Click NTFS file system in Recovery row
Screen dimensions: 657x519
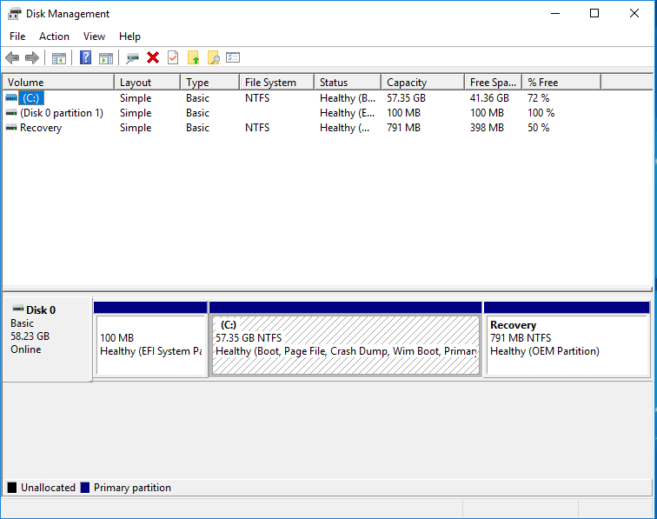257,128
